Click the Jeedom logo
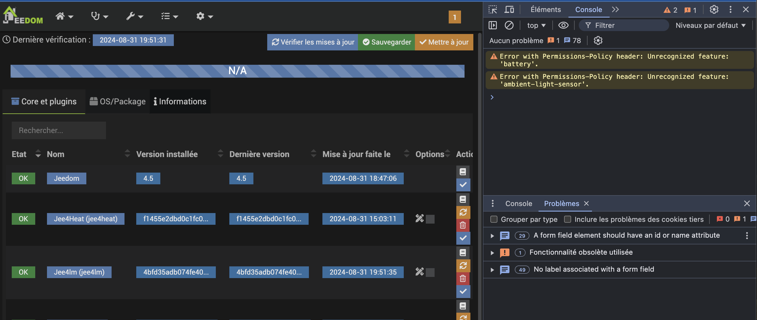 coord(23,15)
